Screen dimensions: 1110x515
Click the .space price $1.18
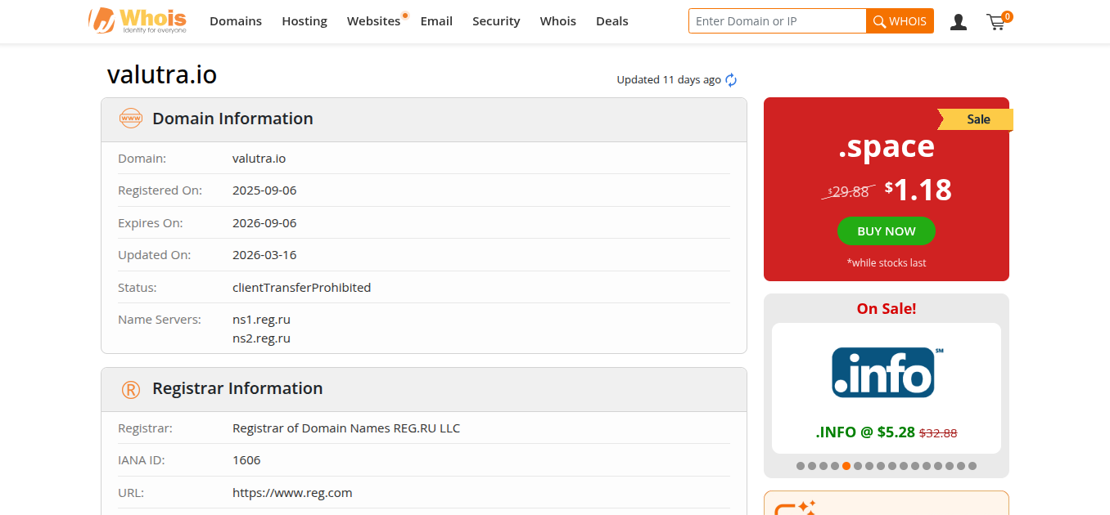pos(918,190)
